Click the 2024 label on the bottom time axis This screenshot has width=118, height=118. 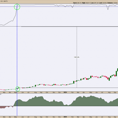tap(65, 117)
